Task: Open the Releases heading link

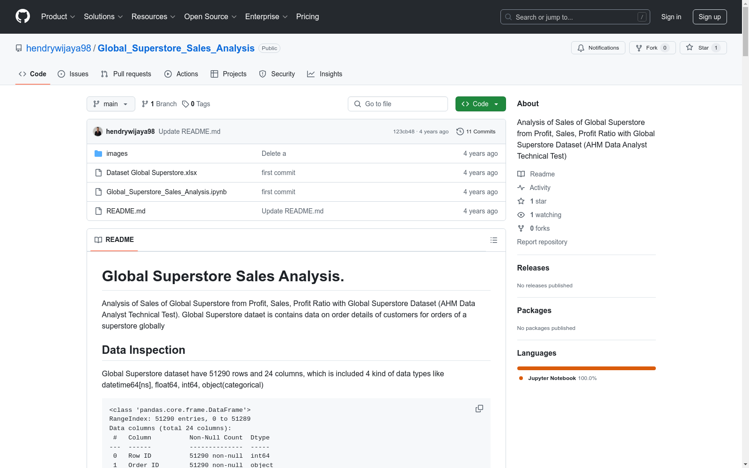Action: (x=533, y=268)
